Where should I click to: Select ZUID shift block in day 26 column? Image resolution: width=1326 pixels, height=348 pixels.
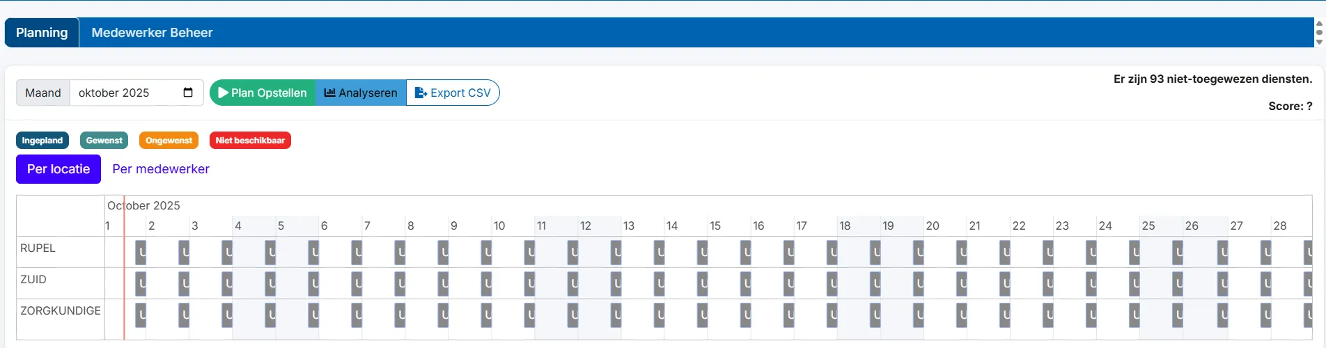click(1222, 283)
